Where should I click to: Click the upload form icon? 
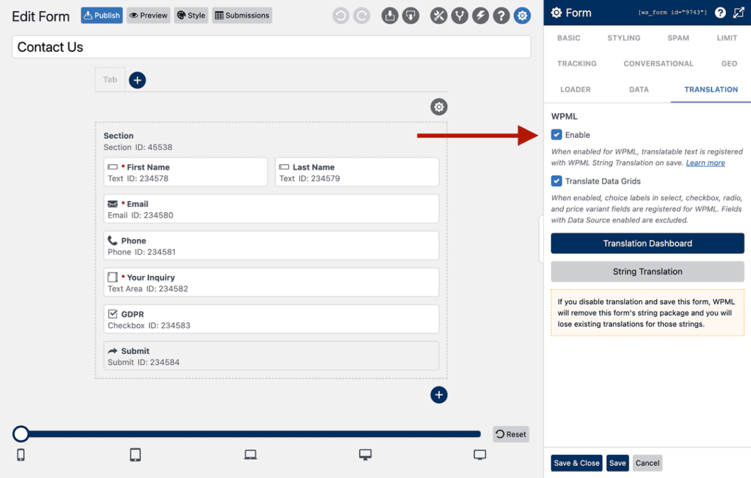pos(390,16)
